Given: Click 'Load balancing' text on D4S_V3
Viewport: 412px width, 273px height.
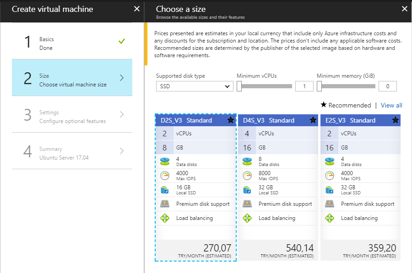Looking at the screenshot, I should 277,218.
